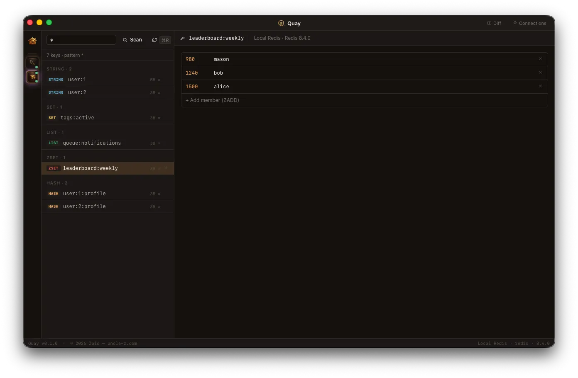Select the tags:active set key
Viewport: 578px width, 378px height.
[108, 118]
